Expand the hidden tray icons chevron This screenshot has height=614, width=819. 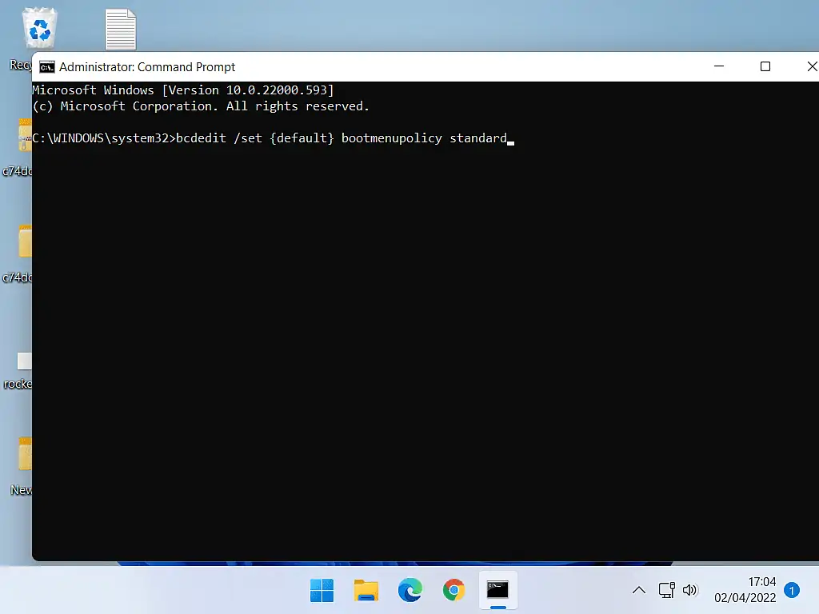pos(638,591)
